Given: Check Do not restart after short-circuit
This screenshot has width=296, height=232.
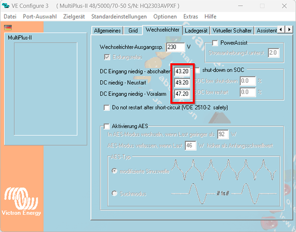Looking at the screenshot, I should coord(107,108).
